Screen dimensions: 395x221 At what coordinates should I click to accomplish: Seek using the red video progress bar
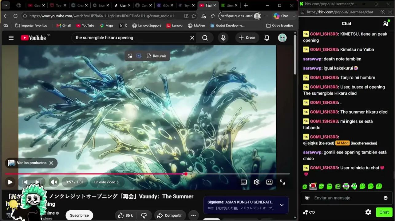147,174
